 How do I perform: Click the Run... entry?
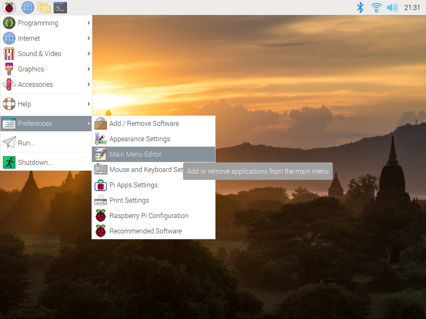point(26,142)
